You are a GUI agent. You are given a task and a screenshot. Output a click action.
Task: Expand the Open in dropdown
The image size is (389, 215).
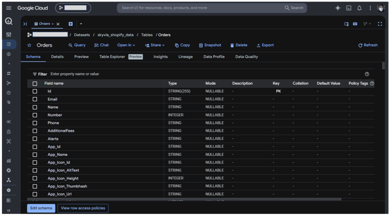pos(126,45)
